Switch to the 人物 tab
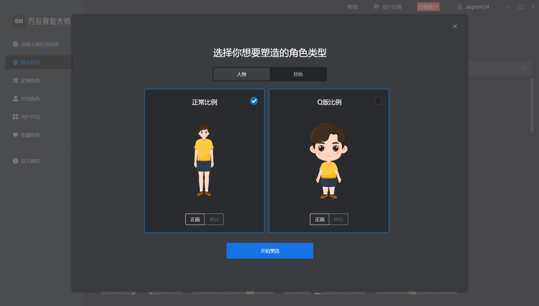The height and width of the screenshot is (306, 539). click(242, 74)
